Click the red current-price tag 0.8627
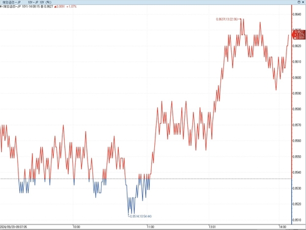This screenshot has height=230, width=306. click(299, 34)
